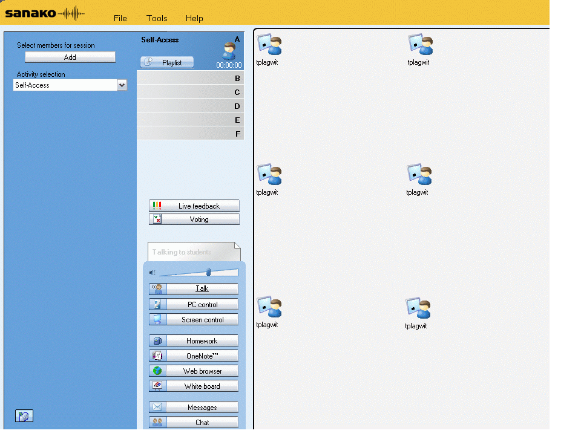Click the Talk button icon
This screenshot has height=439, width=581.
coord(157,289)
